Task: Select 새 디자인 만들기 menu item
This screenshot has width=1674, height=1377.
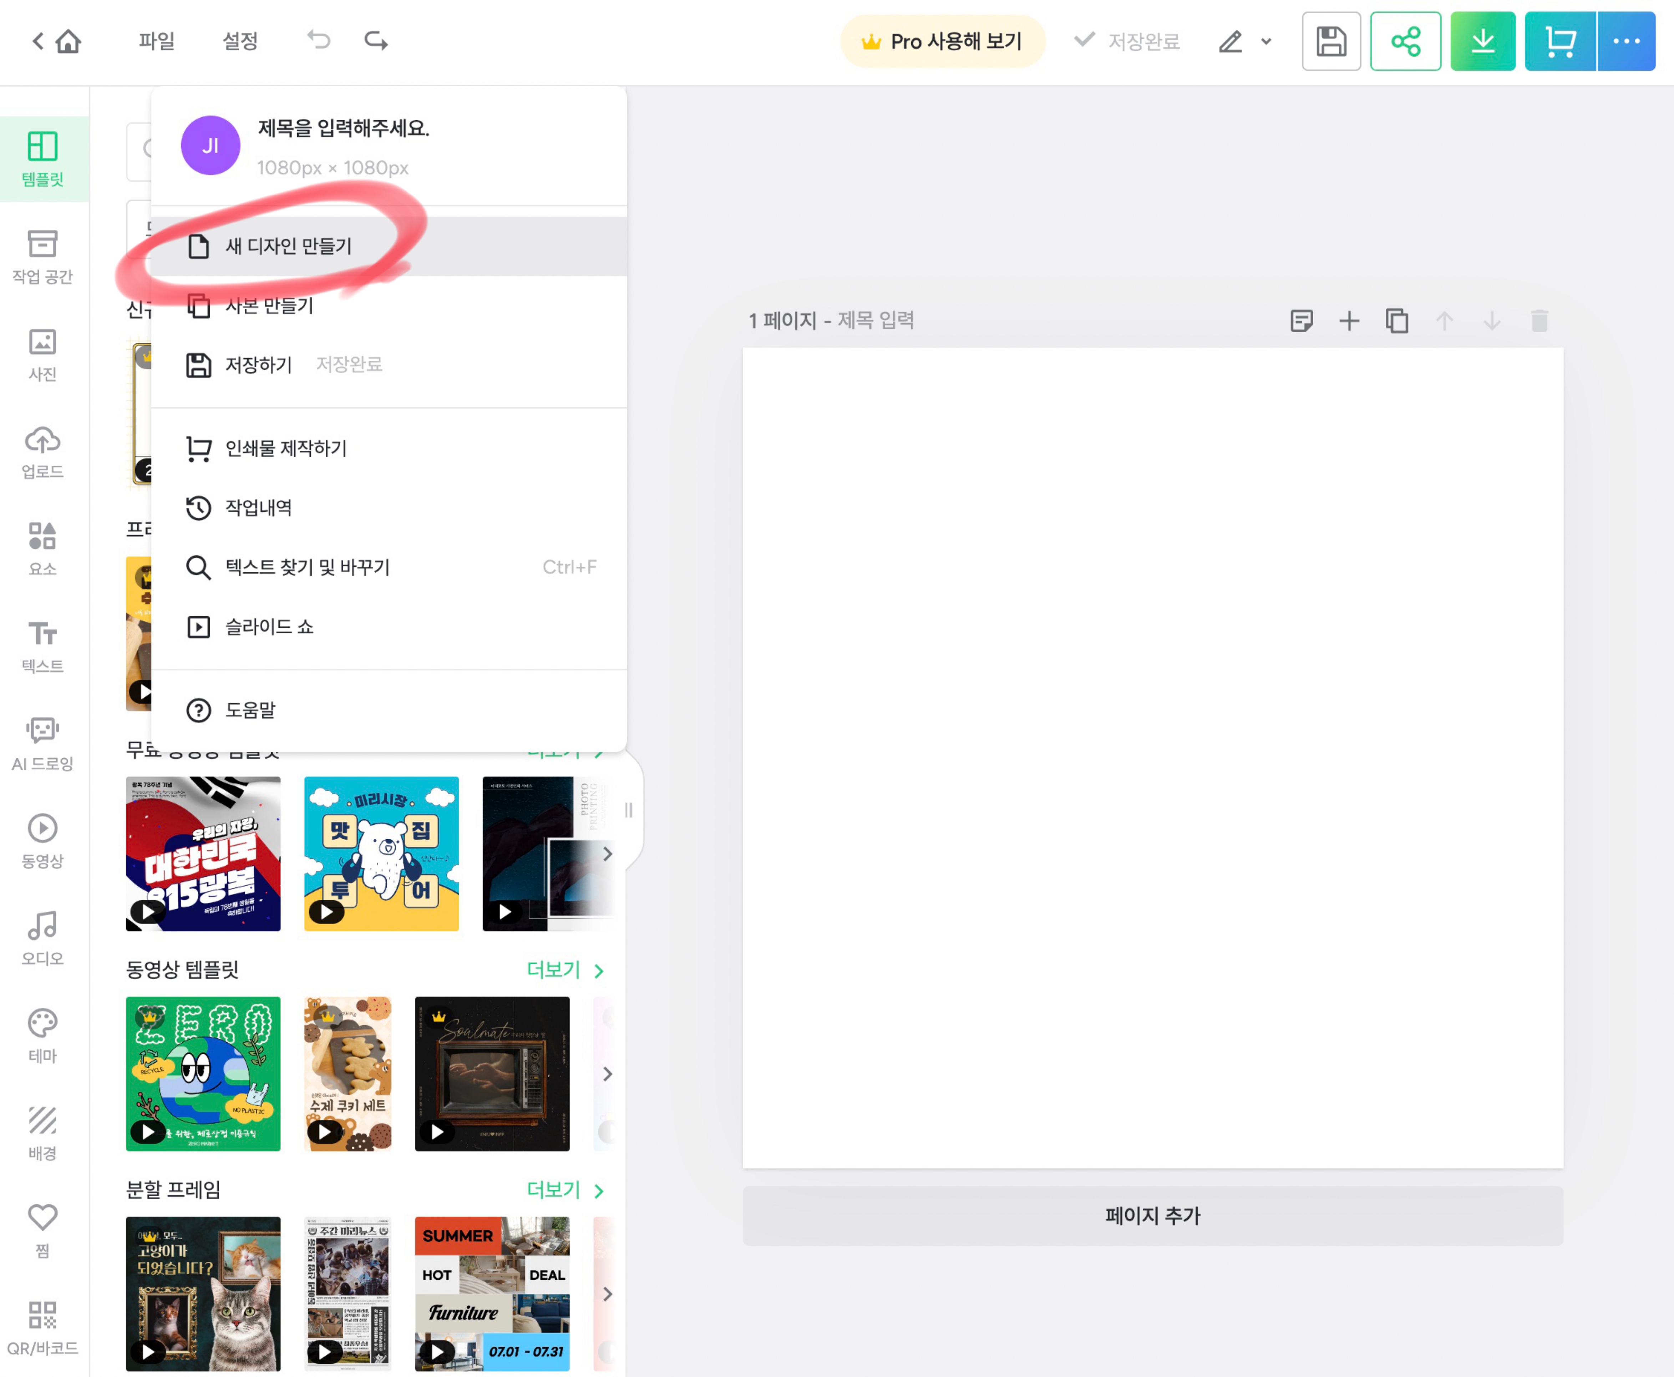Action: tap(289, 247)
